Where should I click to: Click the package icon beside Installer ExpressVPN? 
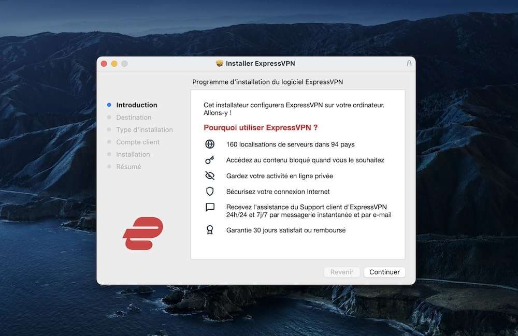[x=219, y=63]
